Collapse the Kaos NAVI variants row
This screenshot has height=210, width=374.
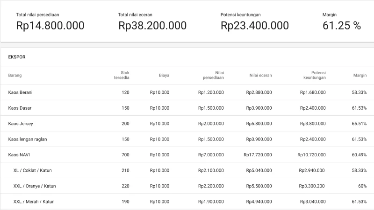click(19, 154)
